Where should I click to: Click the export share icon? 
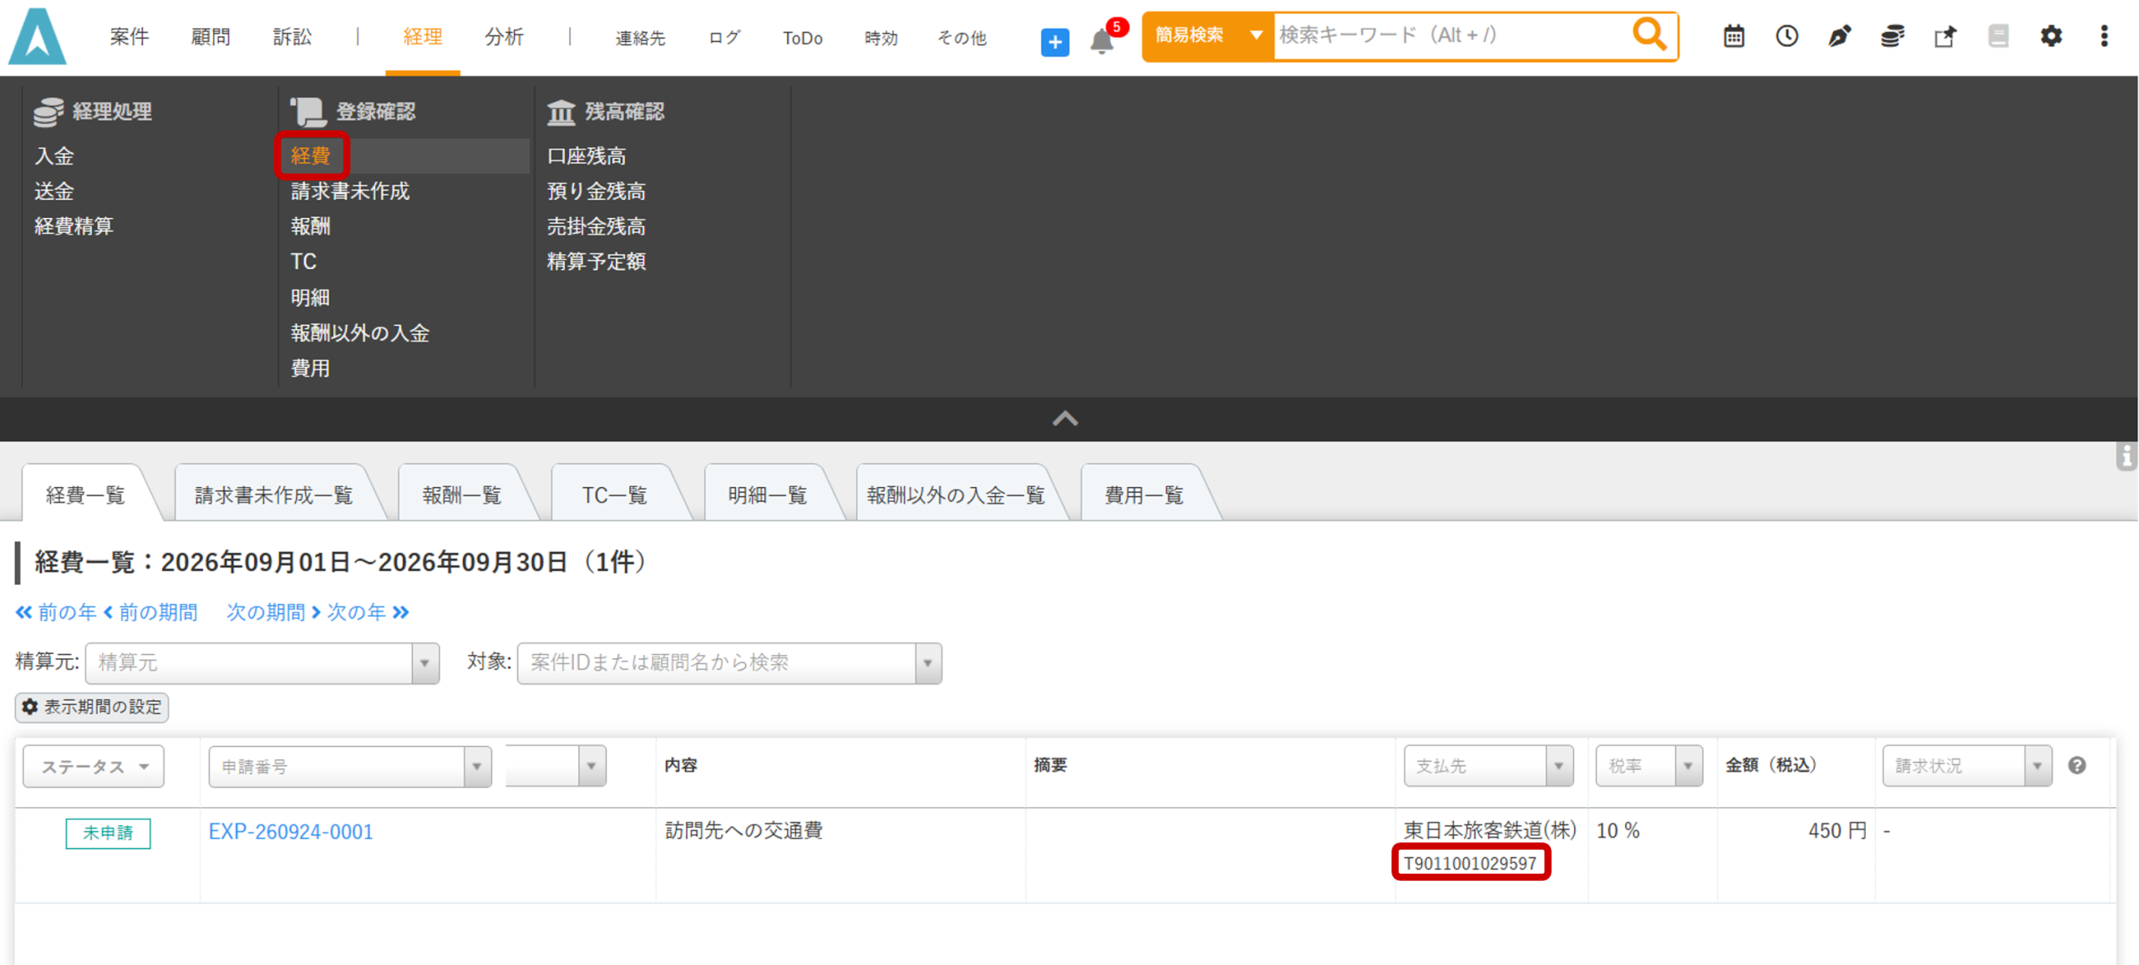coord(1945,36)
